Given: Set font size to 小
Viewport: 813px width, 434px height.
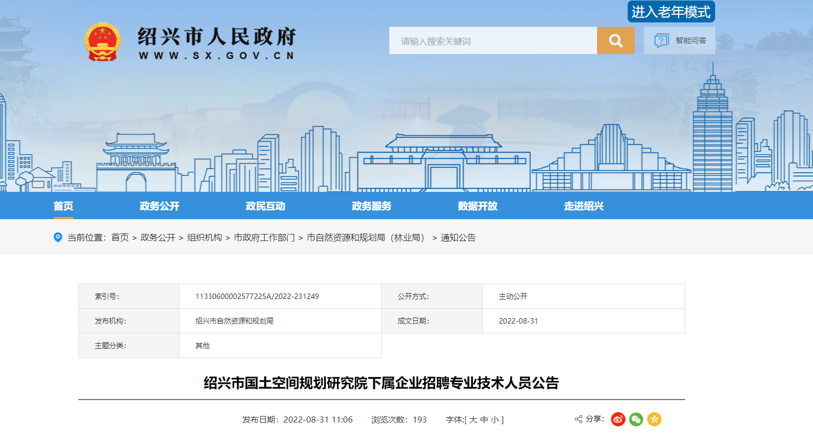Looking at the screenshot, I should (x=494, y=420).
